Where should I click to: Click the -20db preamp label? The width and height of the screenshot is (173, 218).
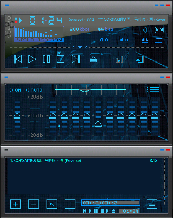pos(35,135)
